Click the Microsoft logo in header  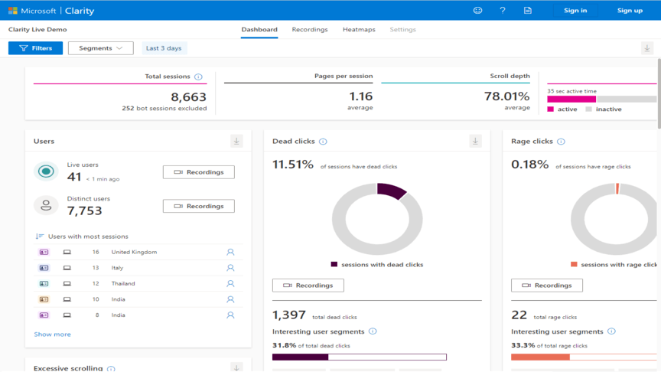(13, 11)
